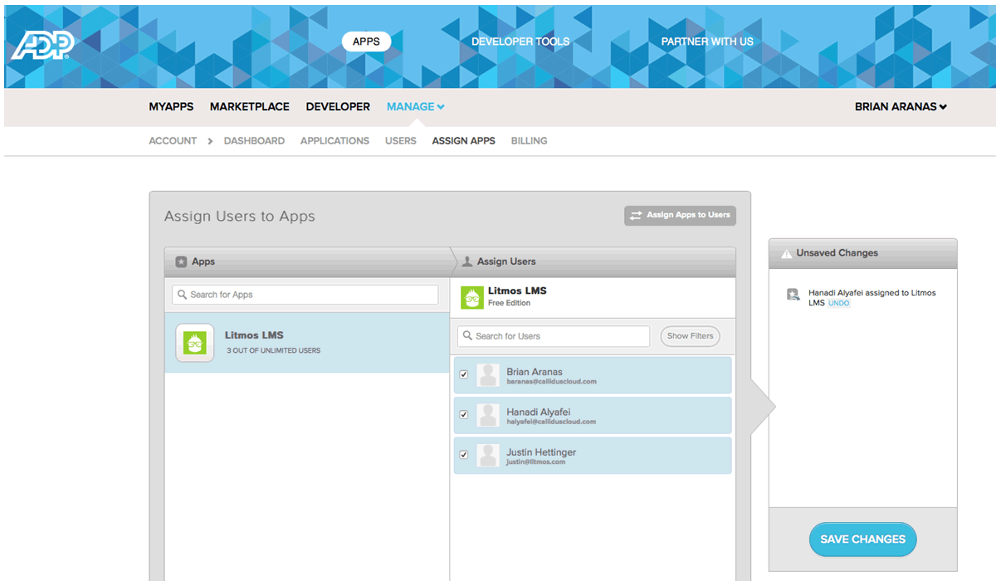Click the Assign Apps to Users button

[680, 215]
